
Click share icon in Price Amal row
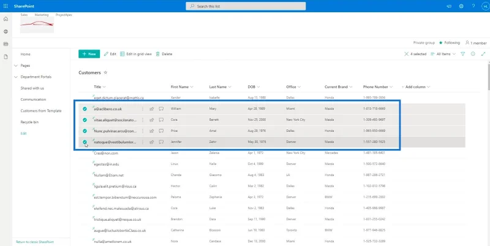coord(151,131)
